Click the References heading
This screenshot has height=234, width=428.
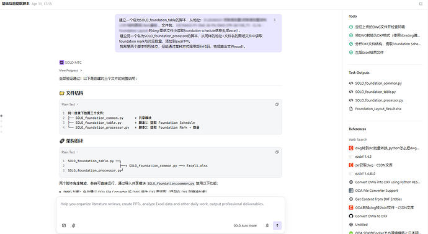357,129
